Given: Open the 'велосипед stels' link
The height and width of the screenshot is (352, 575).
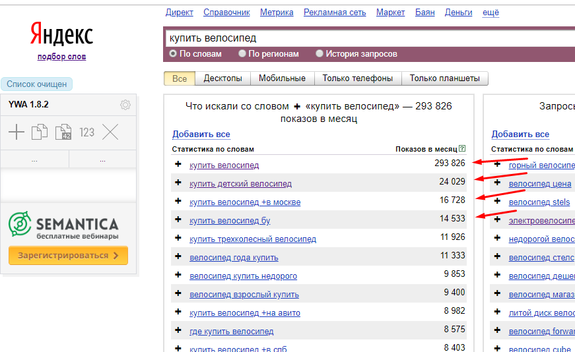Looking at the screenshot, I should 539,202.
